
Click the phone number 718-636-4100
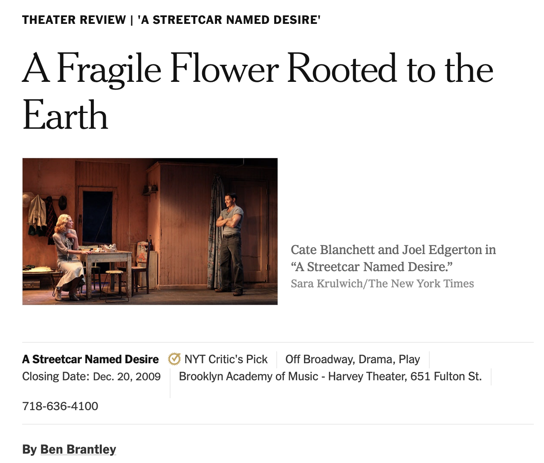coord(60,406)
